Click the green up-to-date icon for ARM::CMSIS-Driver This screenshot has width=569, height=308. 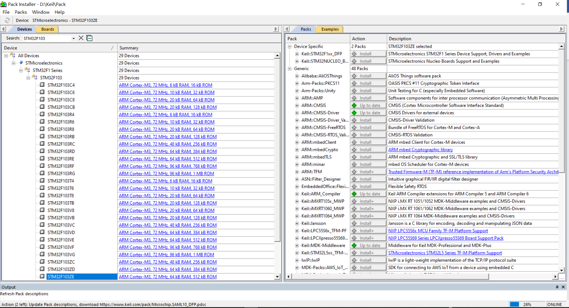354,113
